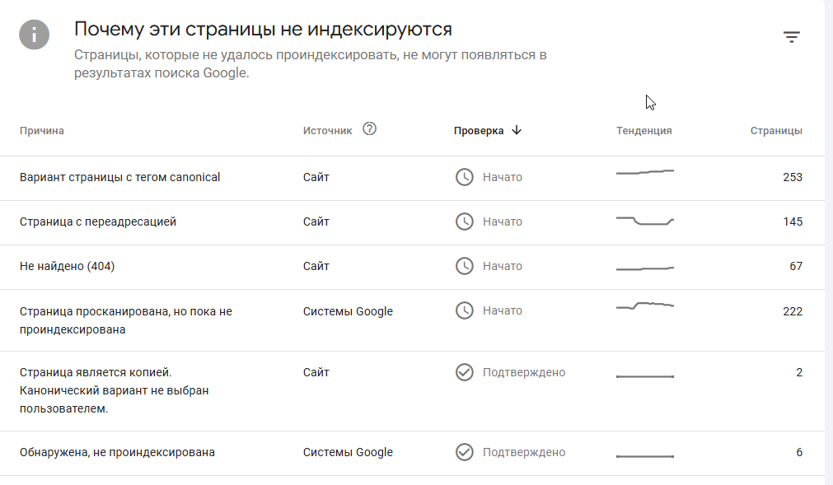The width and height of the screenshot is (833, 485).
Task: Open the Вариант страницы с тегом canonical row
Action: coord(120,177)
